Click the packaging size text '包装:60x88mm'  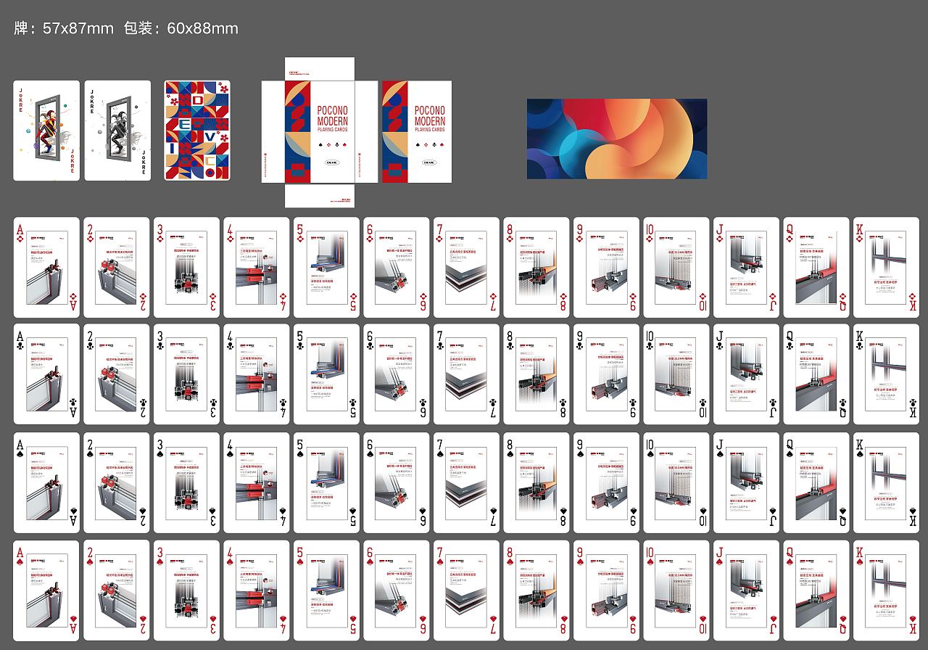tap(181, 28)
